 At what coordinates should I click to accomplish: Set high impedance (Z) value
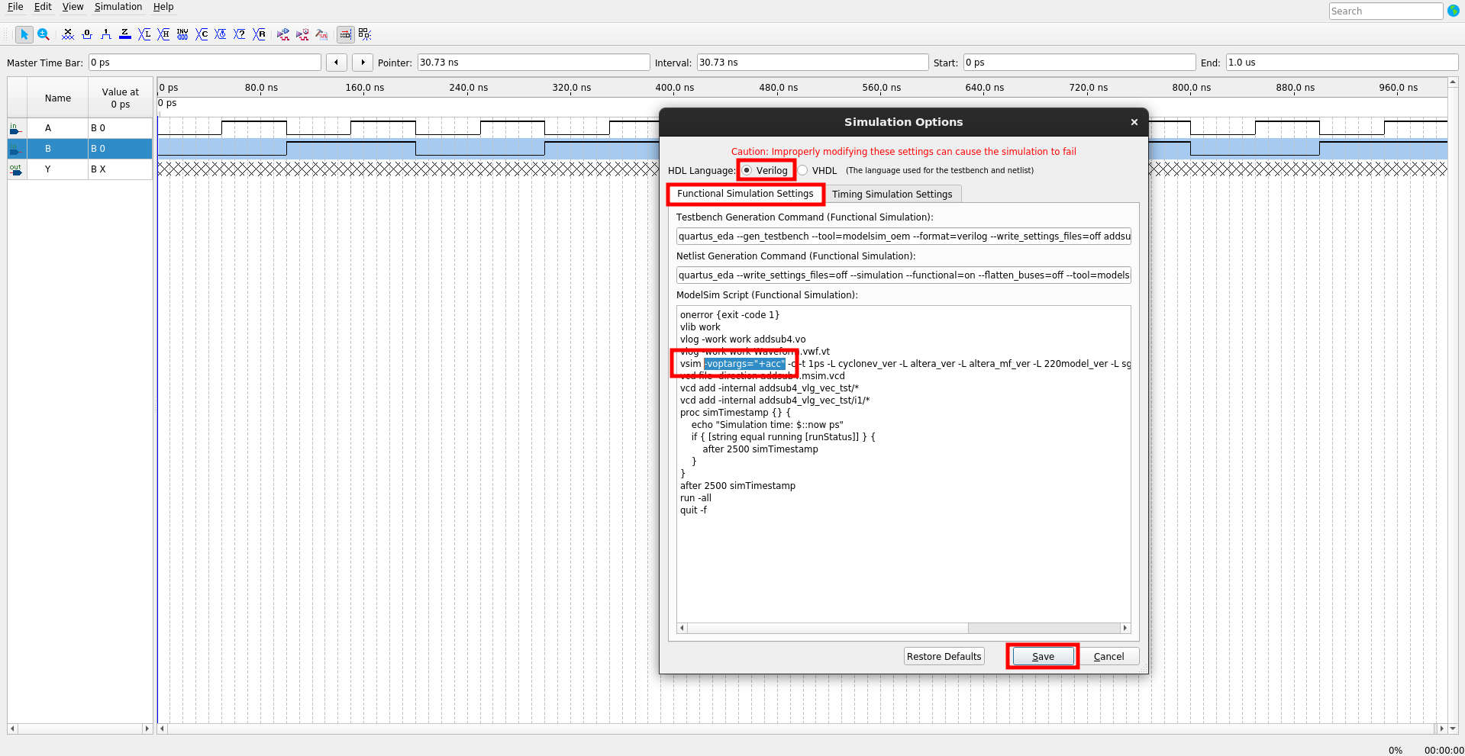pos(125,34)
